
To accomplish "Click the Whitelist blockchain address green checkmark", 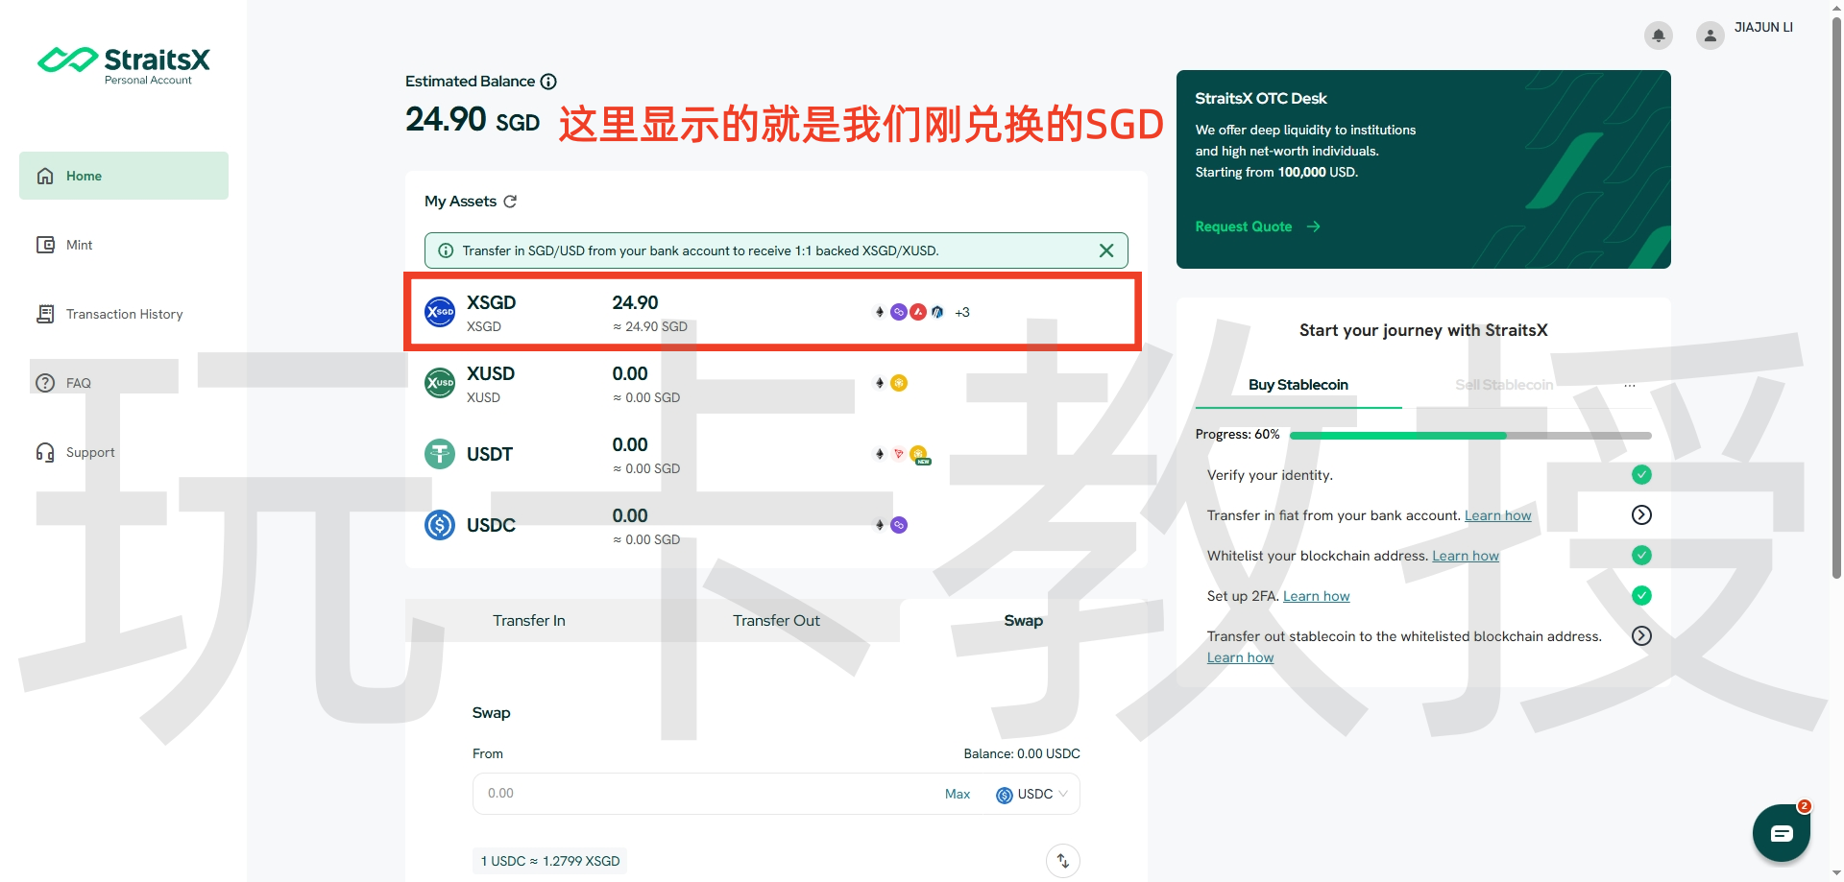I will tap(1641, 556).
